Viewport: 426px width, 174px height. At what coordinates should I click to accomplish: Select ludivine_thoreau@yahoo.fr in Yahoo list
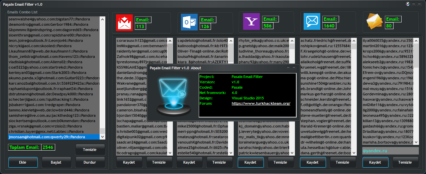click(263, 51)
